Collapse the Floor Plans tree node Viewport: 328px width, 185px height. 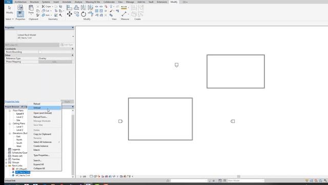pos(10,110)
